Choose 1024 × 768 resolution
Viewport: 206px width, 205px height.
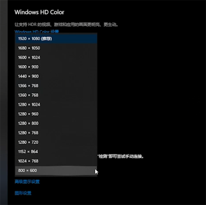pyautogui.click(x=56, y=161)
